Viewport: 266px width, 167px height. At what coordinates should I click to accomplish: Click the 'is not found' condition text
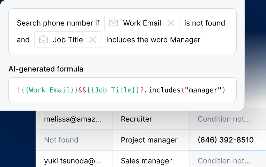click(205, 23)
